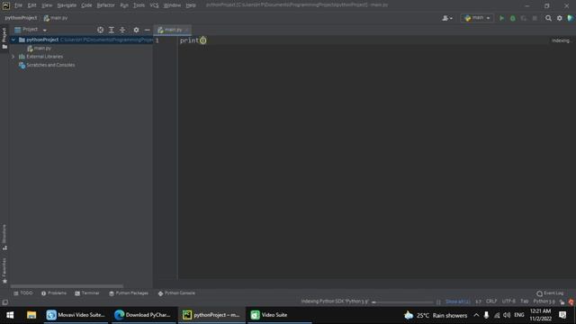Open the red IDE error notification icon
This screenshot has width=576, height=324.
(571, 302)
